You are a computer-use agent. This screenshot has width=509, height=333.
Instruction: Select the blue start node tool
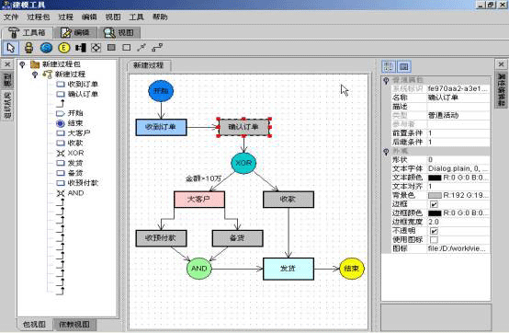coord(47,48)
